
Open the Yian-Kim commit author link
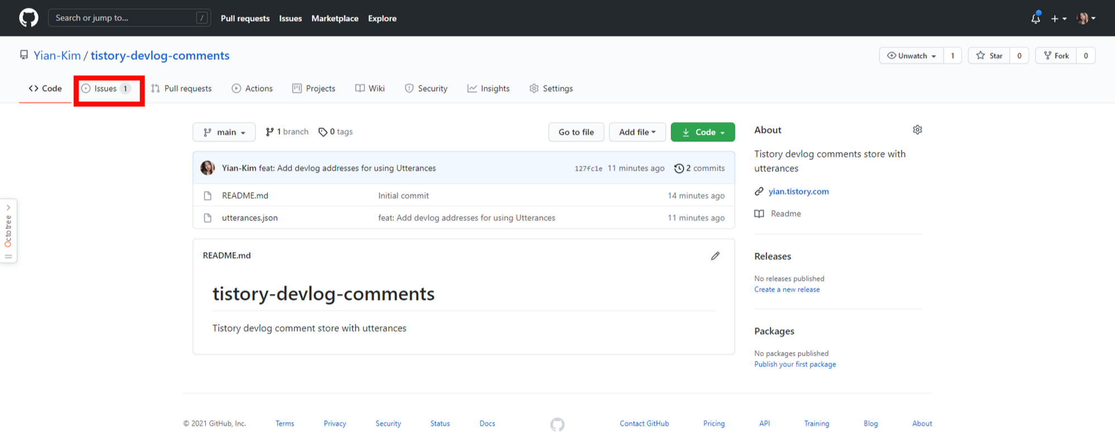239,168
